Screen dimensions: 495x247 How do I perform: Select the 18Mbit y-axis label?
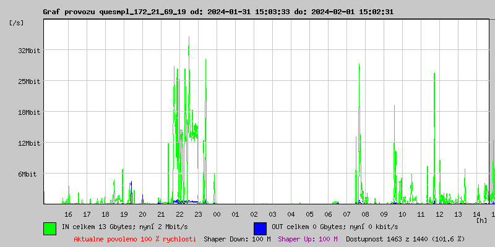click(28, 112)
